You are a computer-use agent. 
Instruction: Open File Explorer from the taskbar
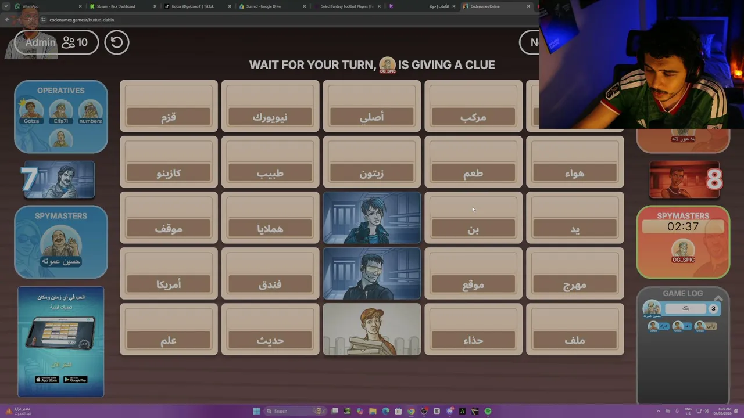click(x=373, y=411)
